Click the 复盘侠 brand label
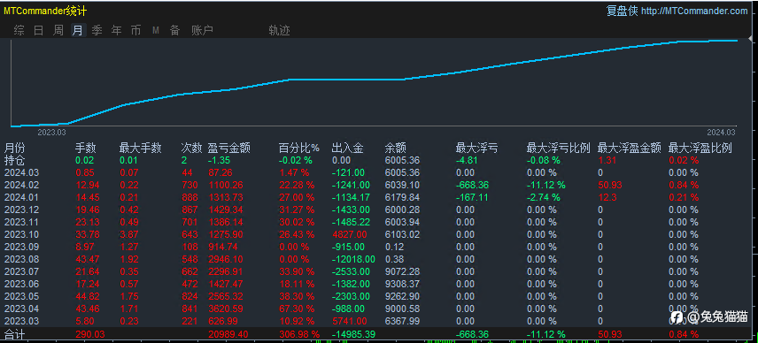Viewport: 758px width, 343px height. pos(623,11)
